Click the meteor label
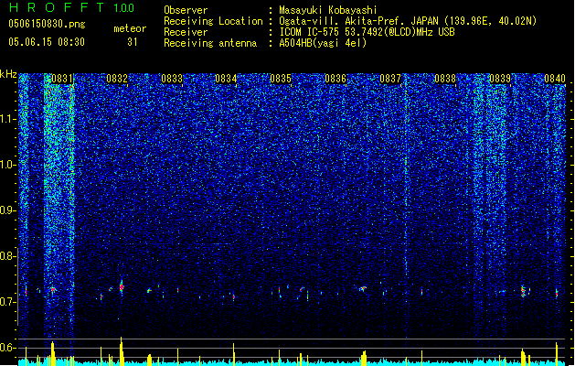The height and width of the screenshot is (366, 575). pos(130,28)
